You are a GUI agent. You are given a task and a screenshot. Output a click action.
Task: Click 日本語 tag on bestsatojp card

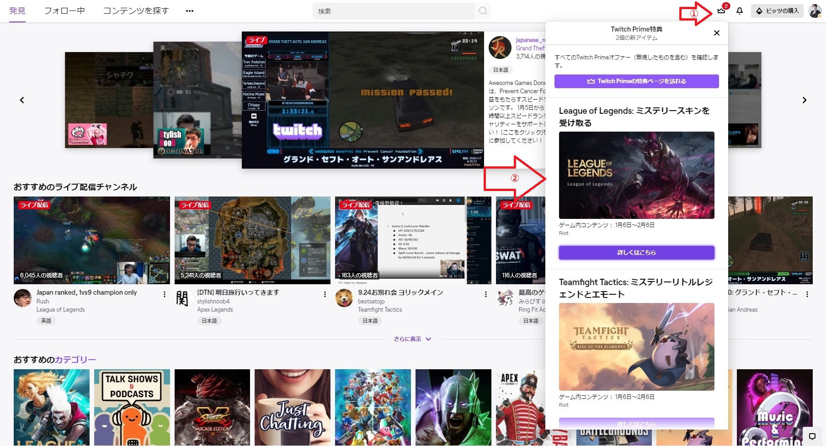pyautogui.click(x=370, y=321)
